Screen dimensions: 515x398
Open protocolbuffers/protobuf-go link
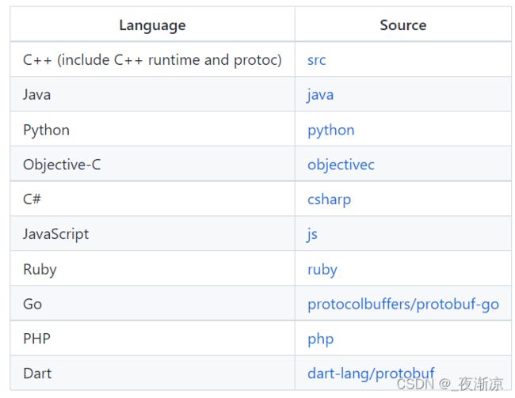[403, 304]
